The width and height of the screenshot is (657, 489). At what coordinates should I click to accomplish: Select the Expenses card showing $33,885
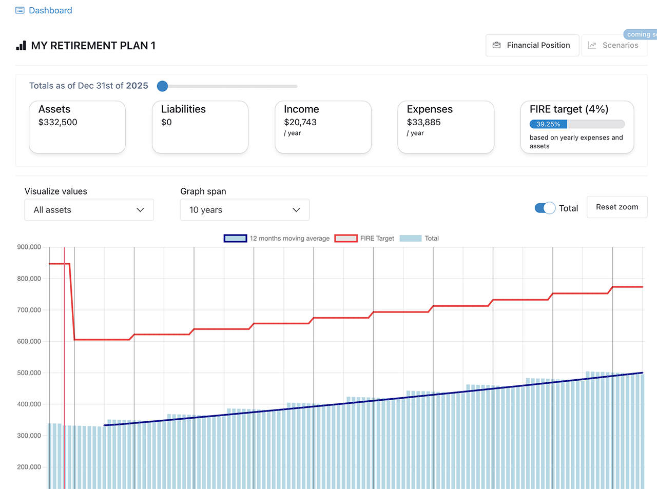point(446,127)
